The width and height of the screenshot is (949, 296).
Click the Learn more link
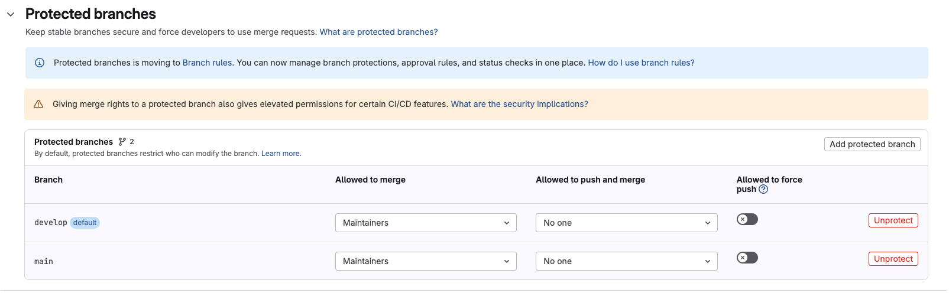click(281, 154)
